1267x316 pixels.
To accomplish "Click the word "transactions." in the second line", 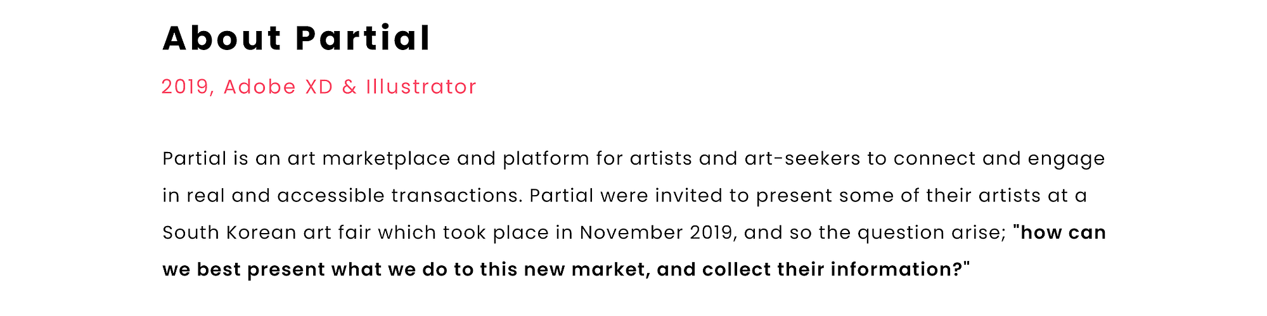I will [457, 196].
